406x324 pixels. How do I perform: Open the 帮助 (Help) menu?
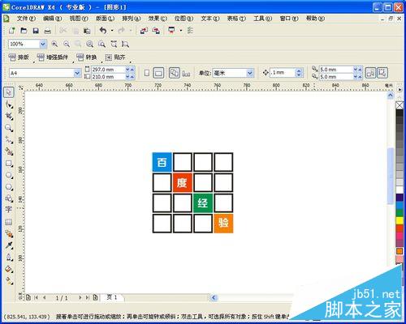(315, 19)
